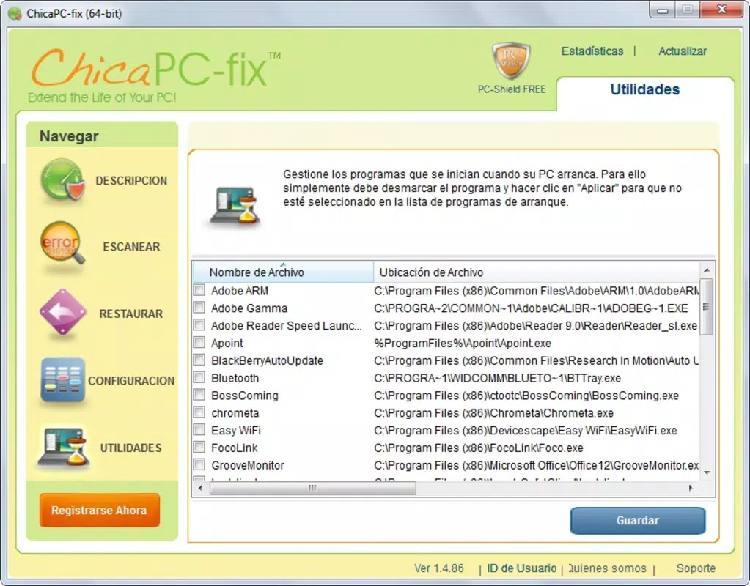
Task: Click the ChicaPC-fix title bar app icon
Action: click(x=15, y=13)
